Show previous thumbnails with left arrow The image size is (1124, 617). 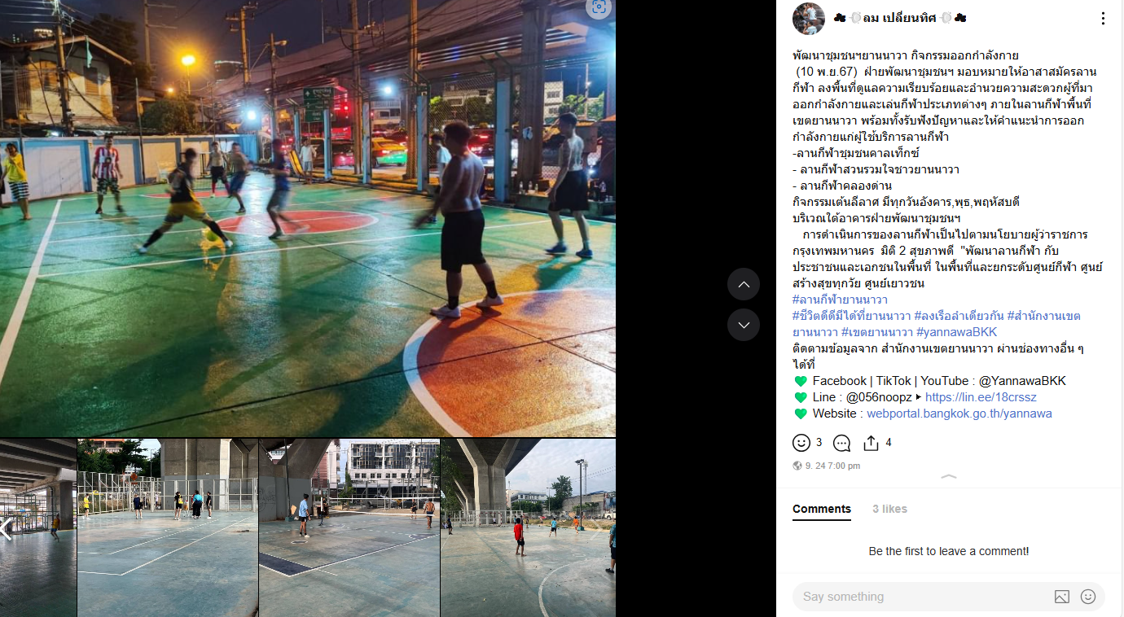click(6, 528)
